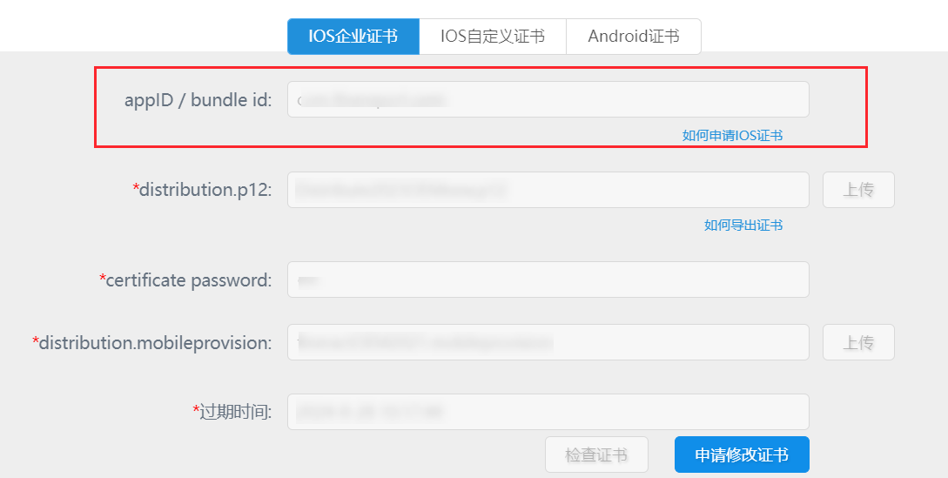Click the appID / bundle id input field
The height and width of the screenshot is (478, 948).
tap(548, 99)
